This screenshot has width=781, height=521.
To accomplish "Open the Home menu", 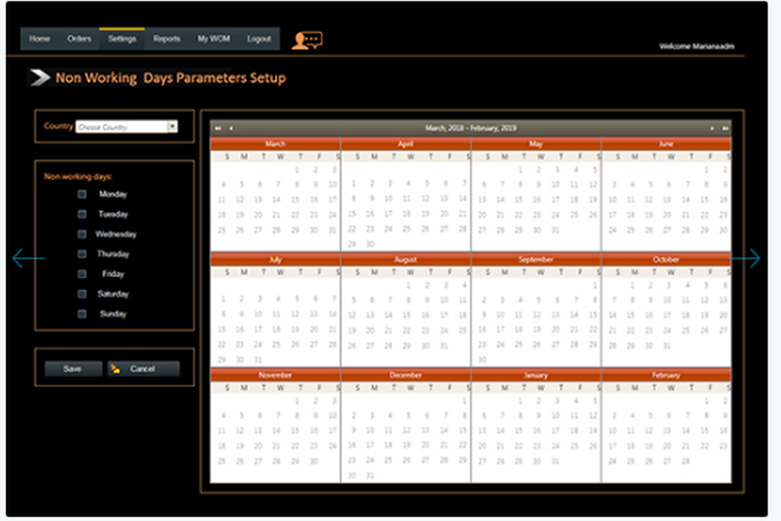I will click(x=39, y=39).
